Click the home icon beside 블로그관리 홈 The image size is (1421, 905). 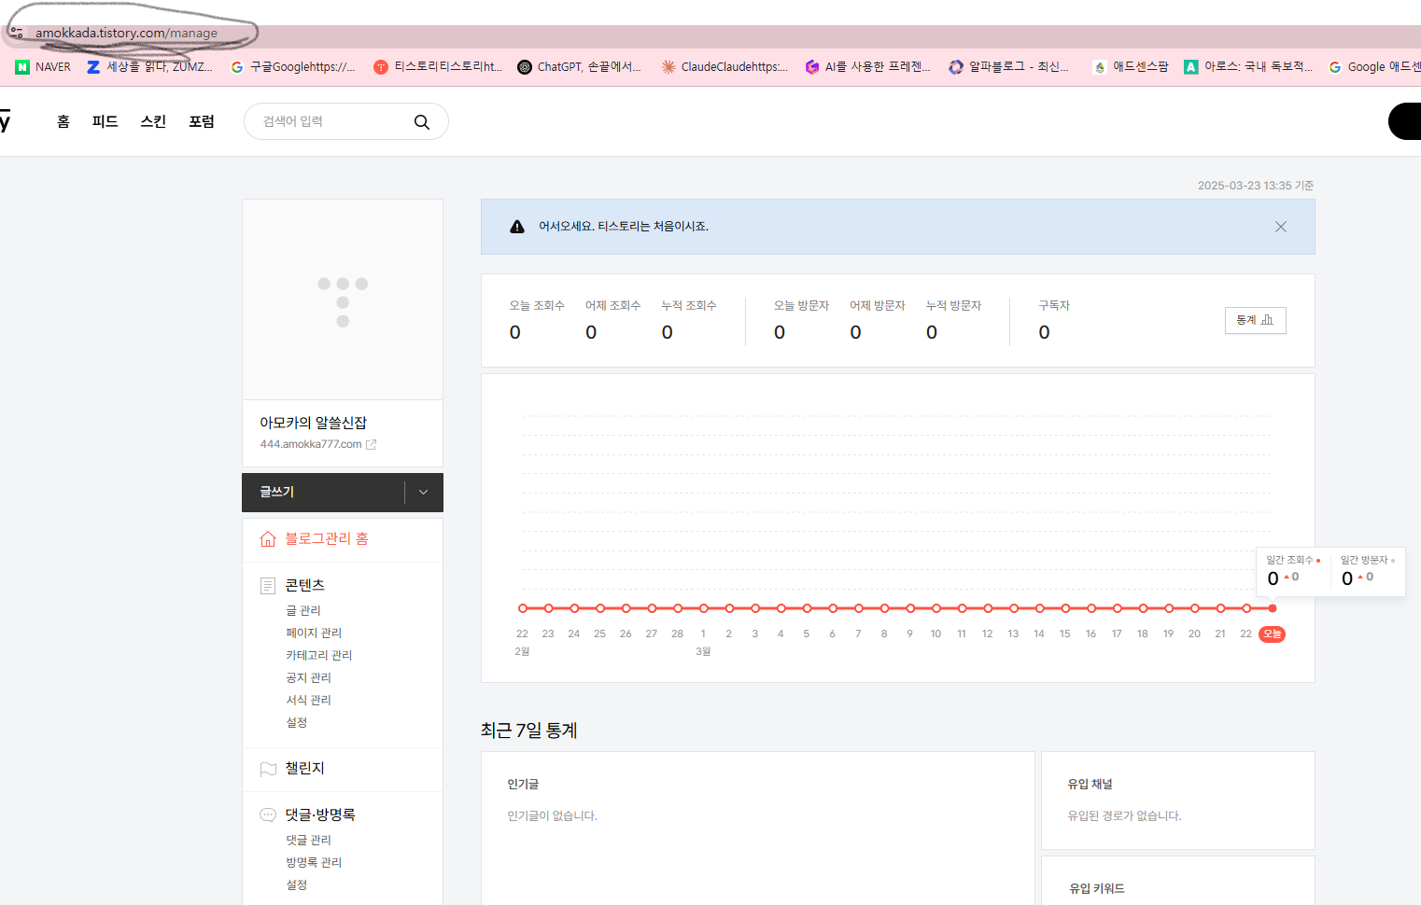click(268, 539)
